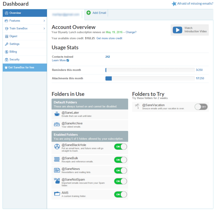The width and height of the screenshot is (218, 215).
Task: Click the @SaneVacation folder name
Action: [x=153, y=105]
